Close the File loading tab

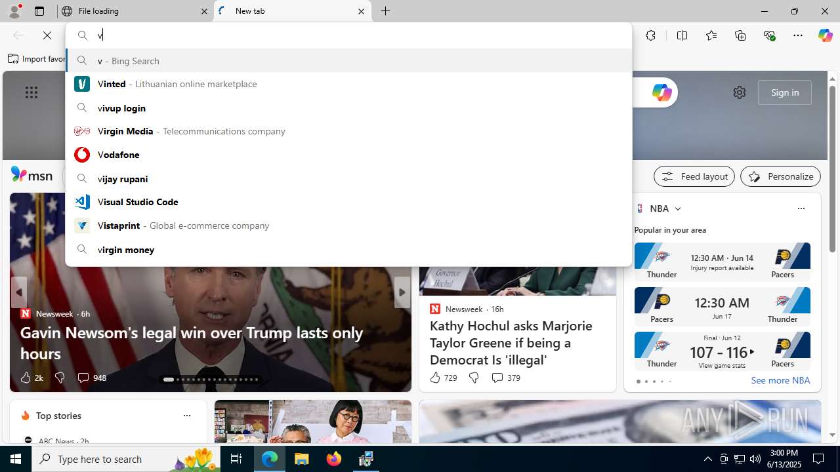point(204,11)
